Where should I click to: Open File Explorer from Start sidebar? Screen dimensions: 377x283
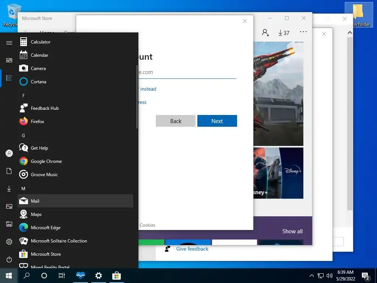coord(9,224)
